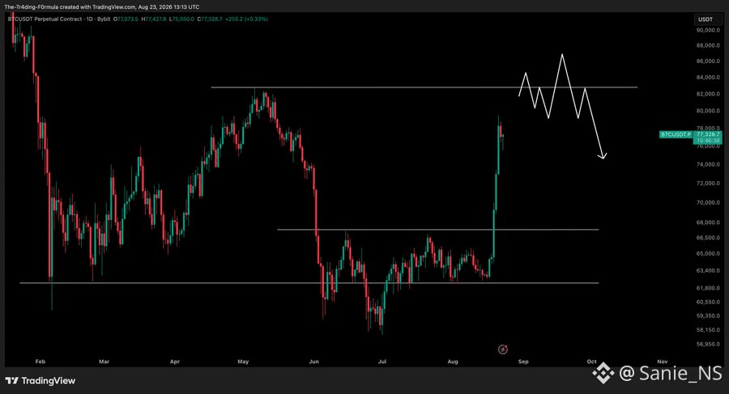Click the 88,000.0 price axis label
This screenshot has height=394, width=729.
(x=708, y=45)
